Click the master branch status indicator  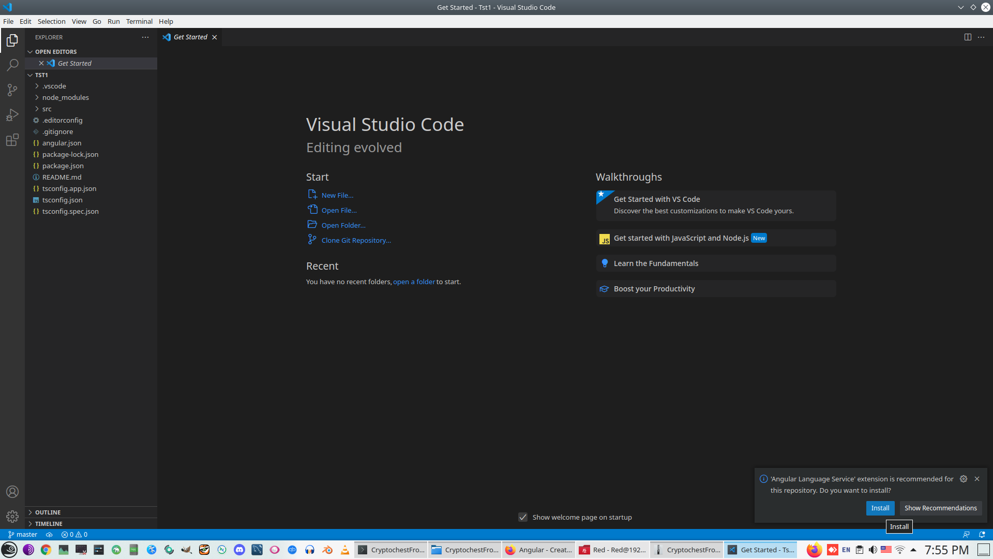coord(23,535)
